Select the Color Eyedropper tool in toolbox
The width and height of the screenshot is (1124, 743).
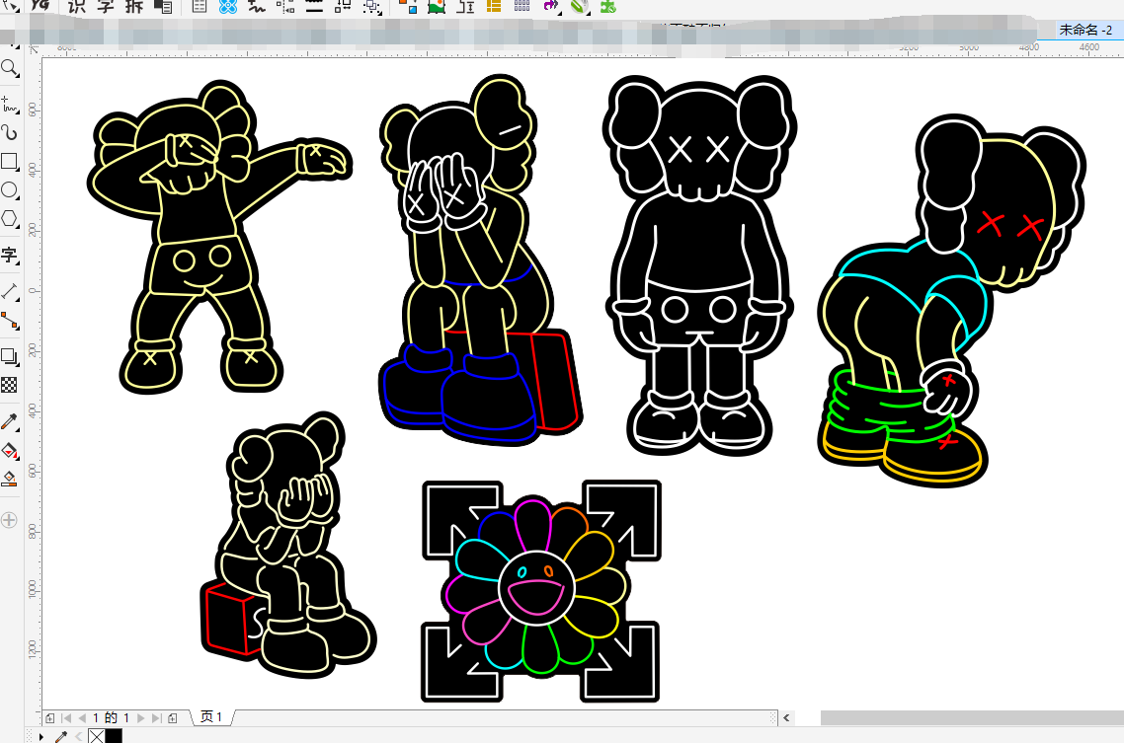click(x=9, y=421)
